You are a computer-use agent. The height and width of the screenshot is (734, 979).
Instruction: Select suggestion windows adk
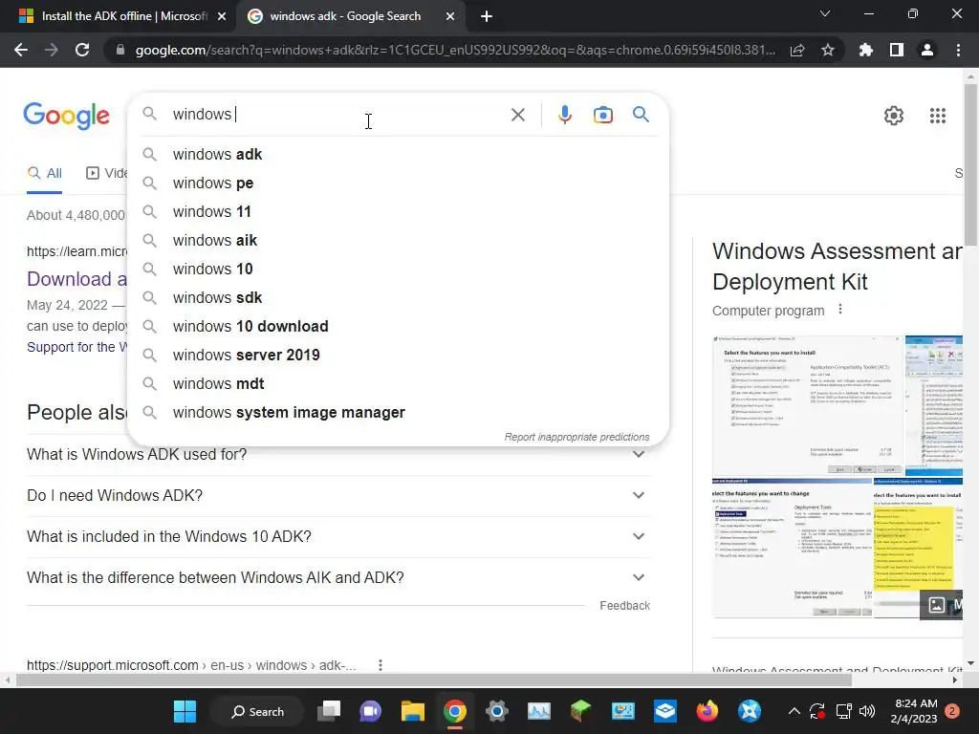[x=398, y=154]
